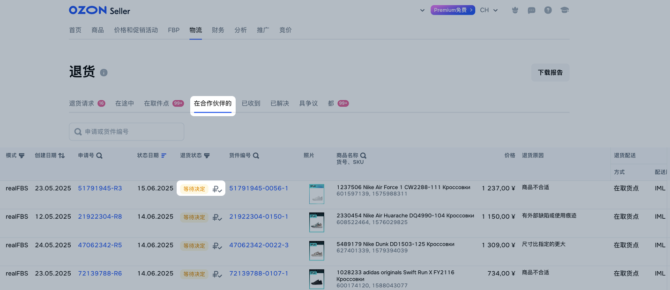Open Nike Air Force 1 product photo
Screen dimensions: 670x290
click(317, 194)
